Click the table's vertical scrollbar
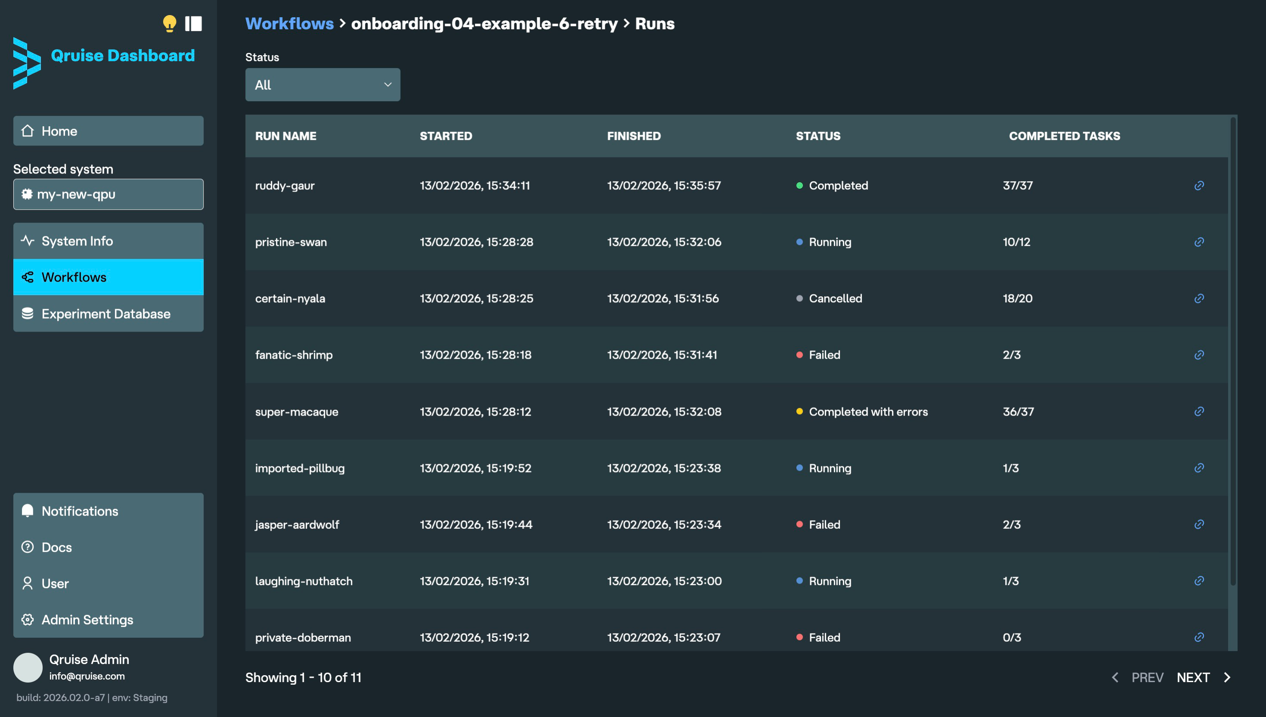 coord(1232,351)
